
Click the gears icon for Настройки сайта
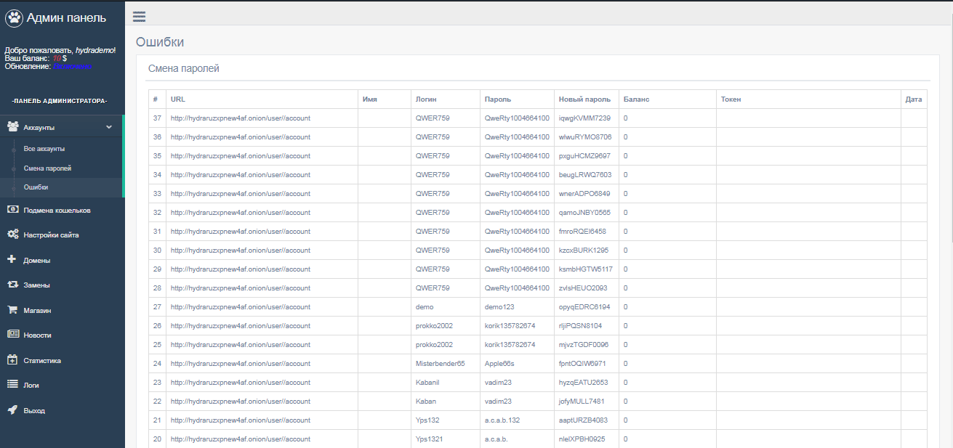(x=12, y=235)
